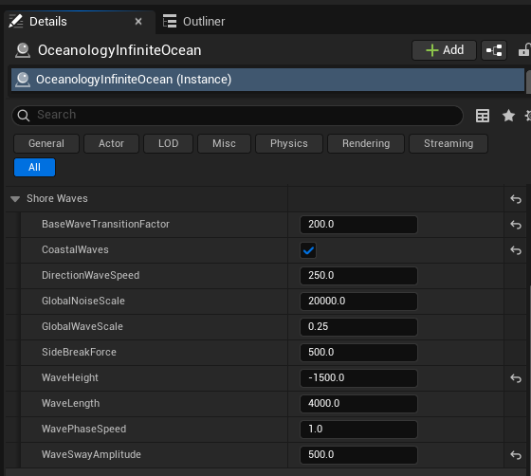The image size is (531, 476).
Task: Click the WavePhaseSpeed property label
Action: coord(84,429)
